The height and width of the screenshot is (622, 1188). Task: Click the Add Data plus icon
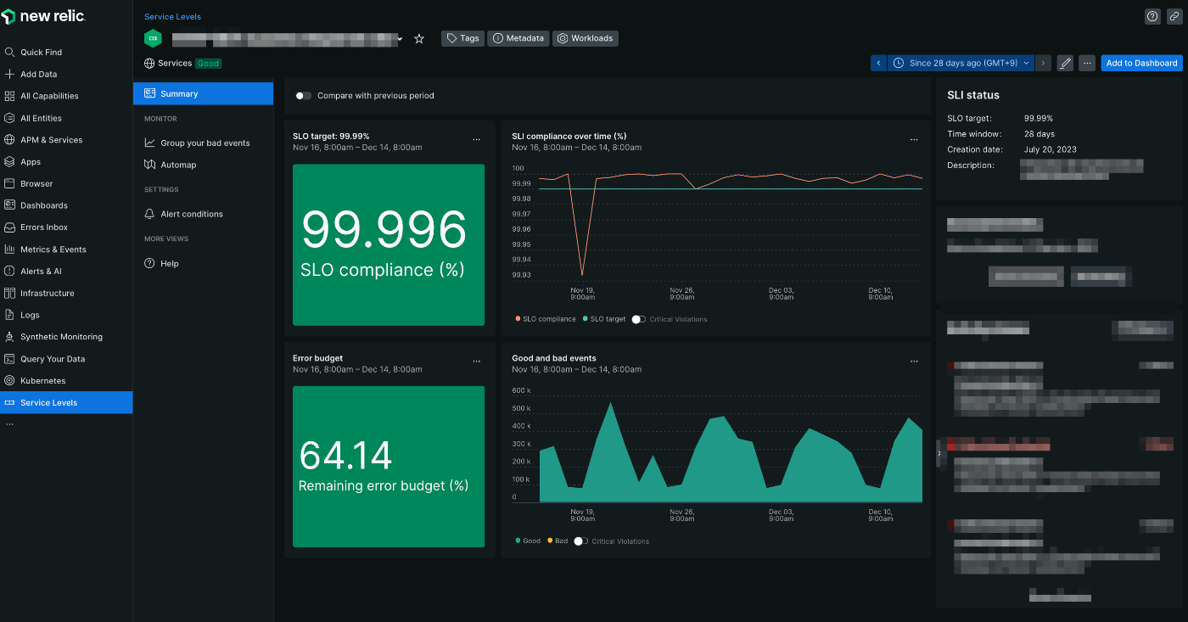tap(10, 74)
